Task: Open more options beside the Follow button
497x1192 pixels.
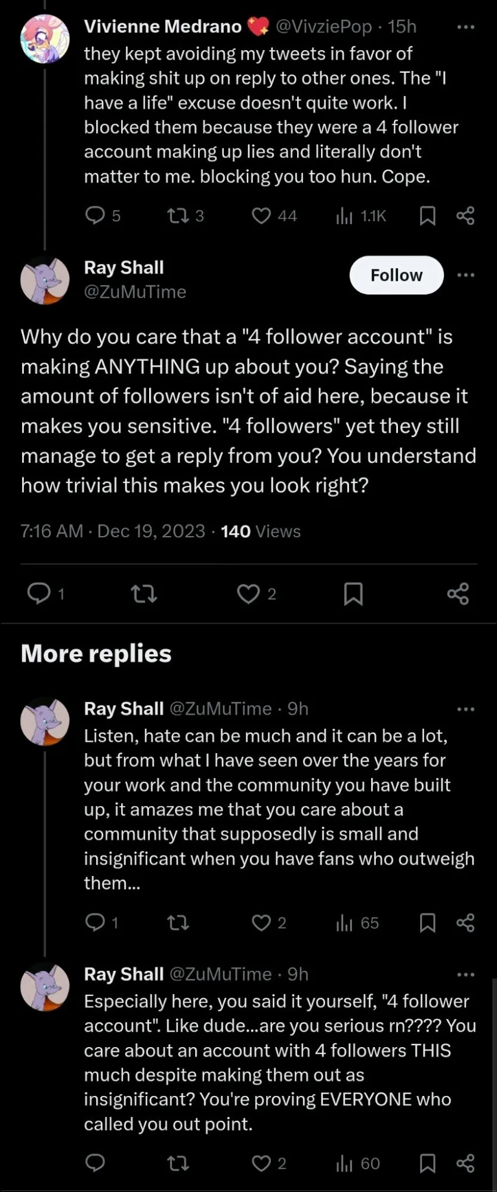Action: 465,275
